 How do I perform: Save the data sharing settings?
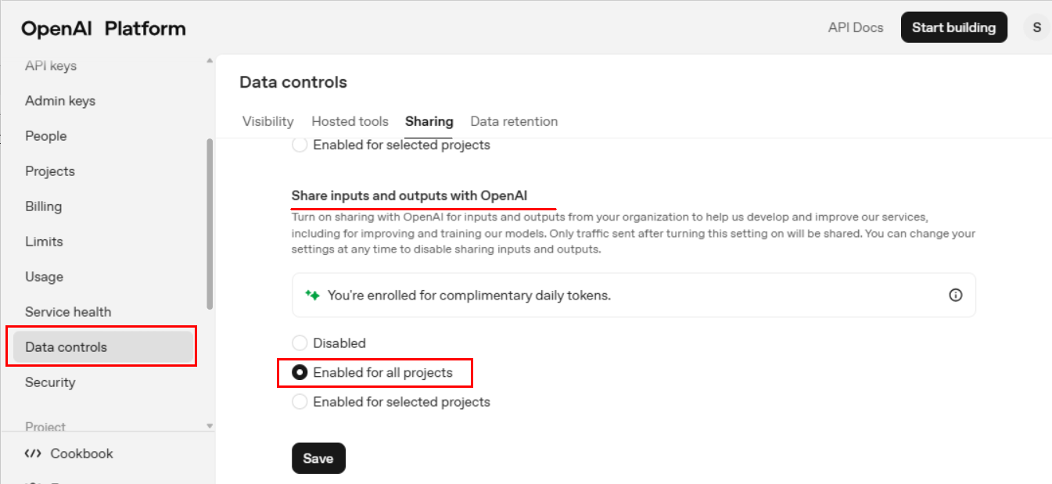(318, 458)
